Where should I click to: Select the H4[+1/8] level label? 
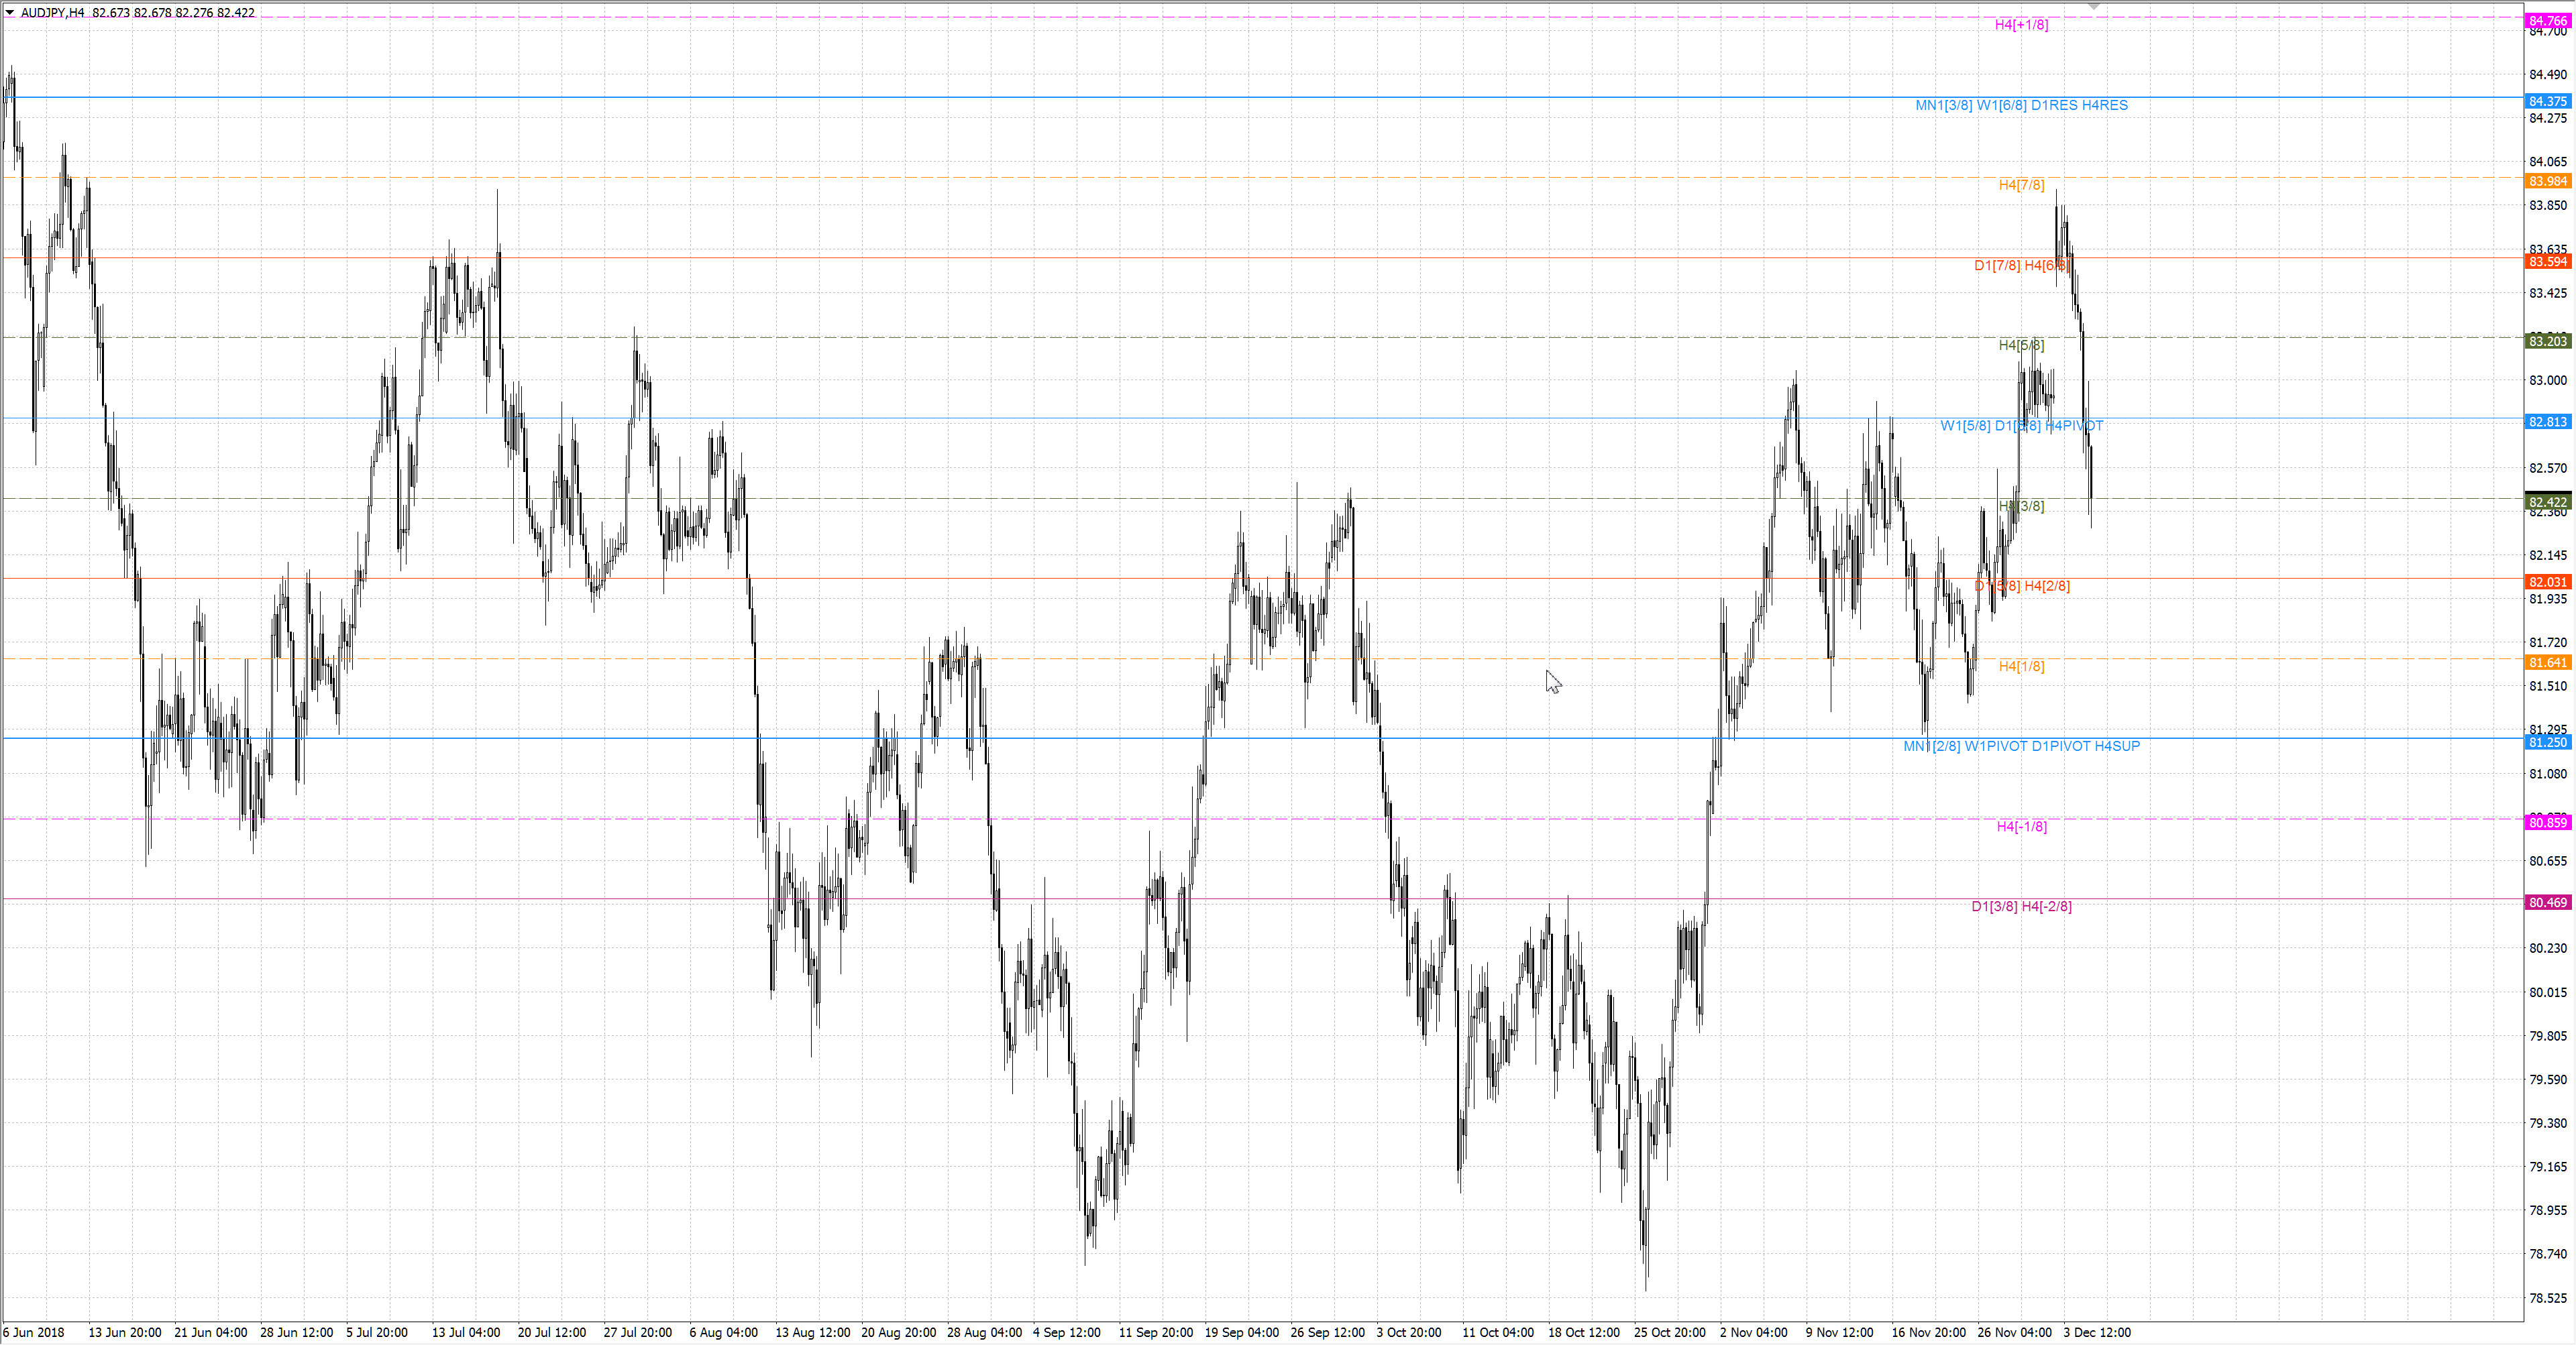tap(2021, 25)
